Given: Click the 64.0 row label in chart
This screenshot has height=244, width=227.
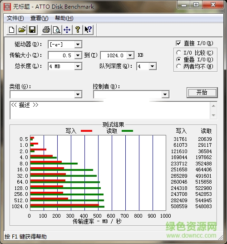Looking at the screenshot, I should tap(23, 182).
